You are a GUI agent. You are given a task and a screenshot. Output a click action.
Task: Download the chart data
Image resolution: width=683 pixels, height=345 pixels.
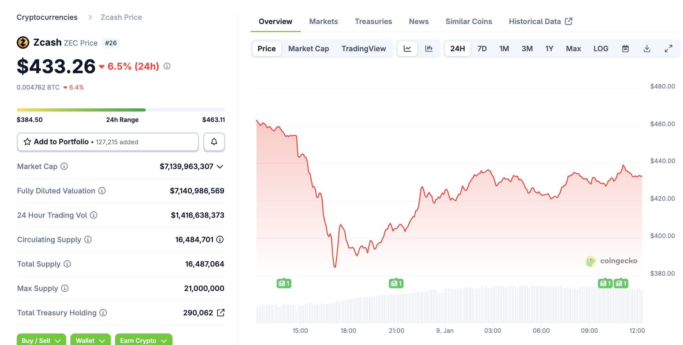[647, 49]
